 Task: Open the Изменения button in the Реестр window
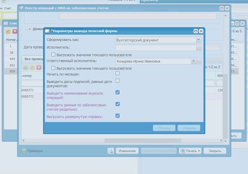127,151
